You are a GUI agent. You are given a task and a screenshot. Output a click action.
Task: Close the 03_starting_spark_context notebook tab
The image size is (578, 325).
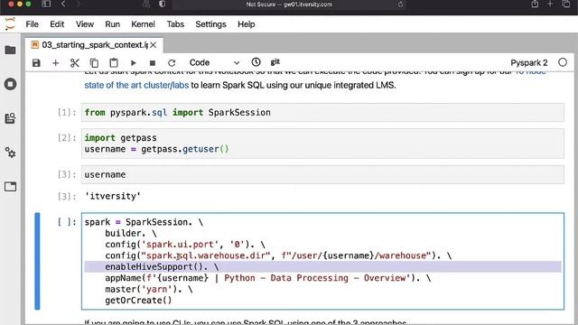pyautogui.click(x=154, y=45)
